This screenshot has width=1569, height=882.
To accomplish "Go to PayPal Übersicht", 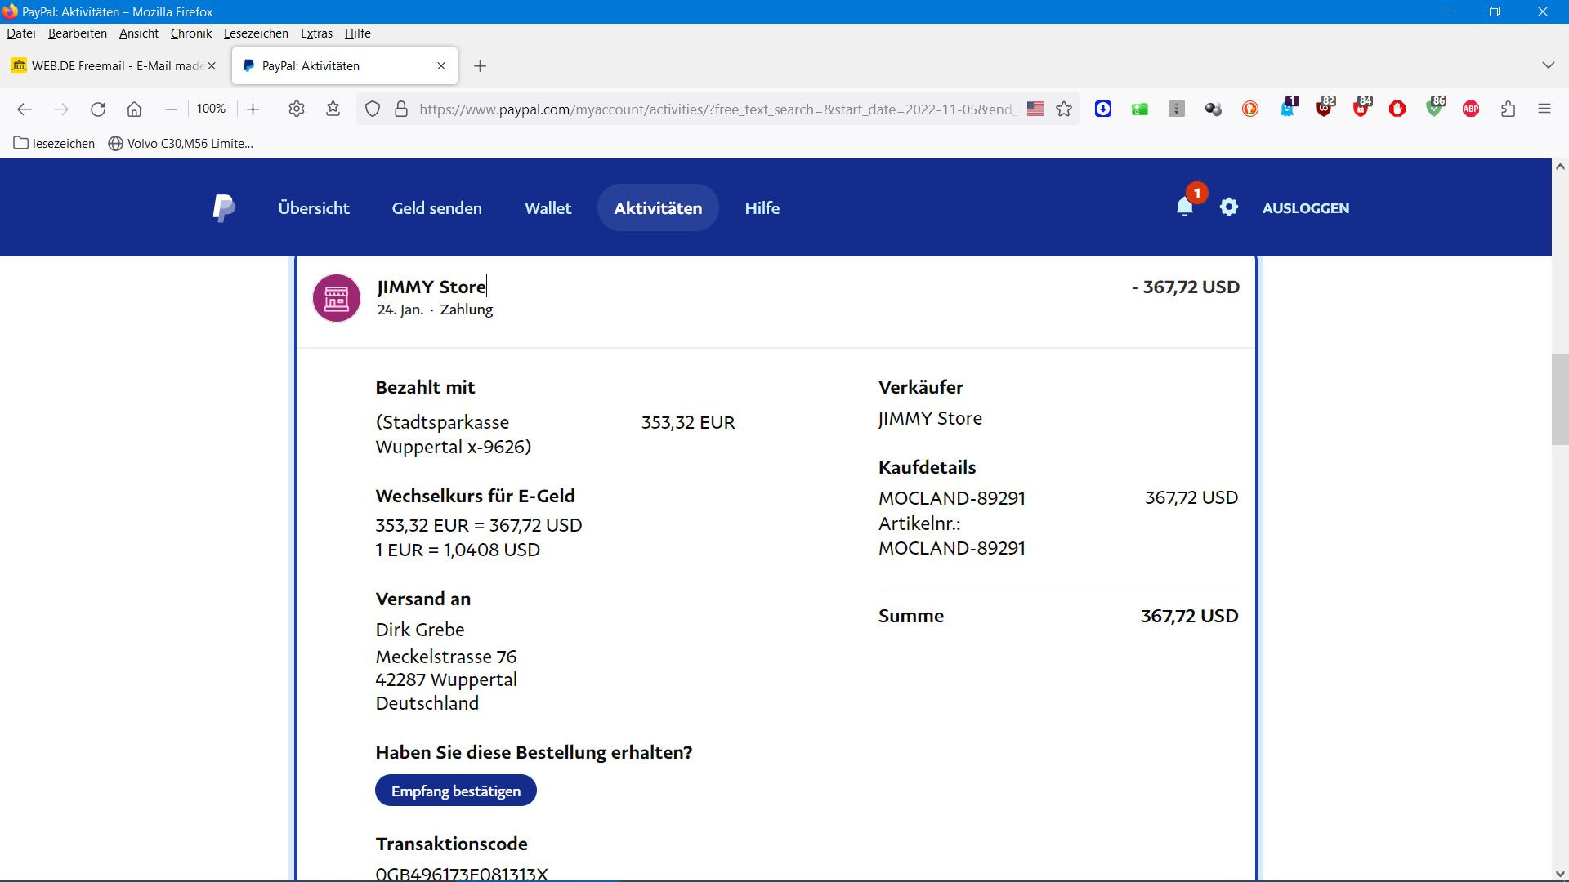I will (x=314, y=207).
